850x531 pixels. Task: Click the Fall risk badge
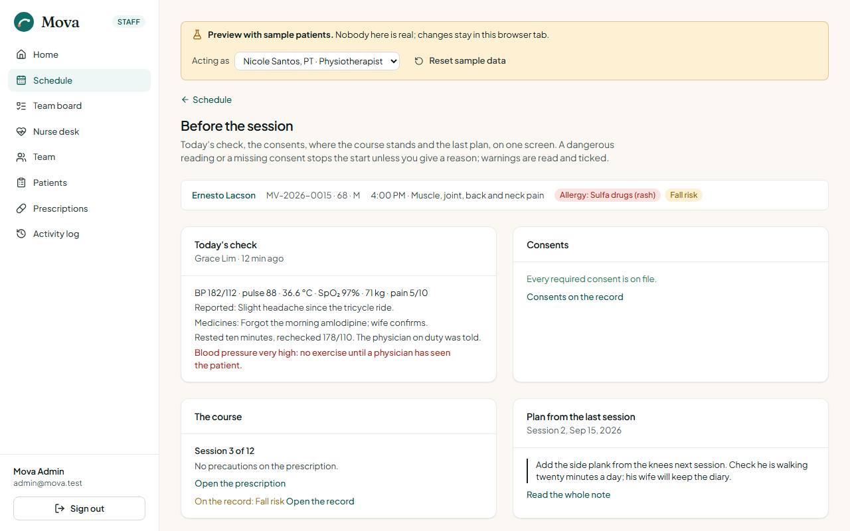683,195
